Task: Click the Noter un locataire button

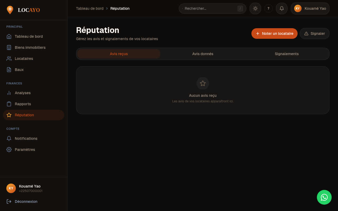Action: coord(274,33)
